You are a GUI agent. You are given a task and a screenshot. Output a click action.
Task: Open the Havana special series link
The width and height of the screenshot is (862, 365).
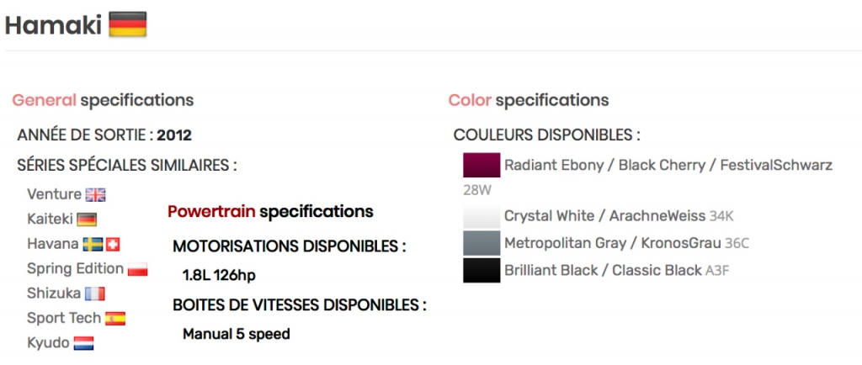click(x=53, y=244)
